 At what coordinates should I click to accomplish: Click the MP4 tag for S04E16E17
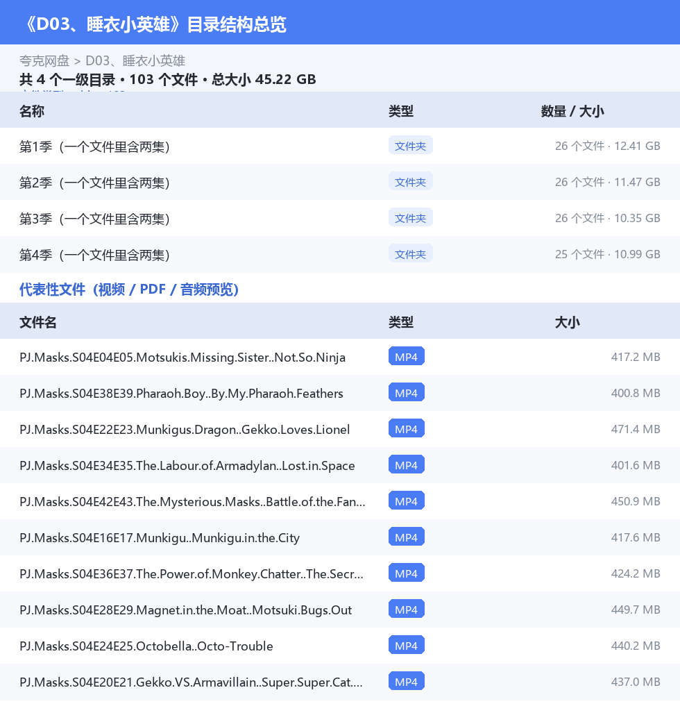coord(406,537)
